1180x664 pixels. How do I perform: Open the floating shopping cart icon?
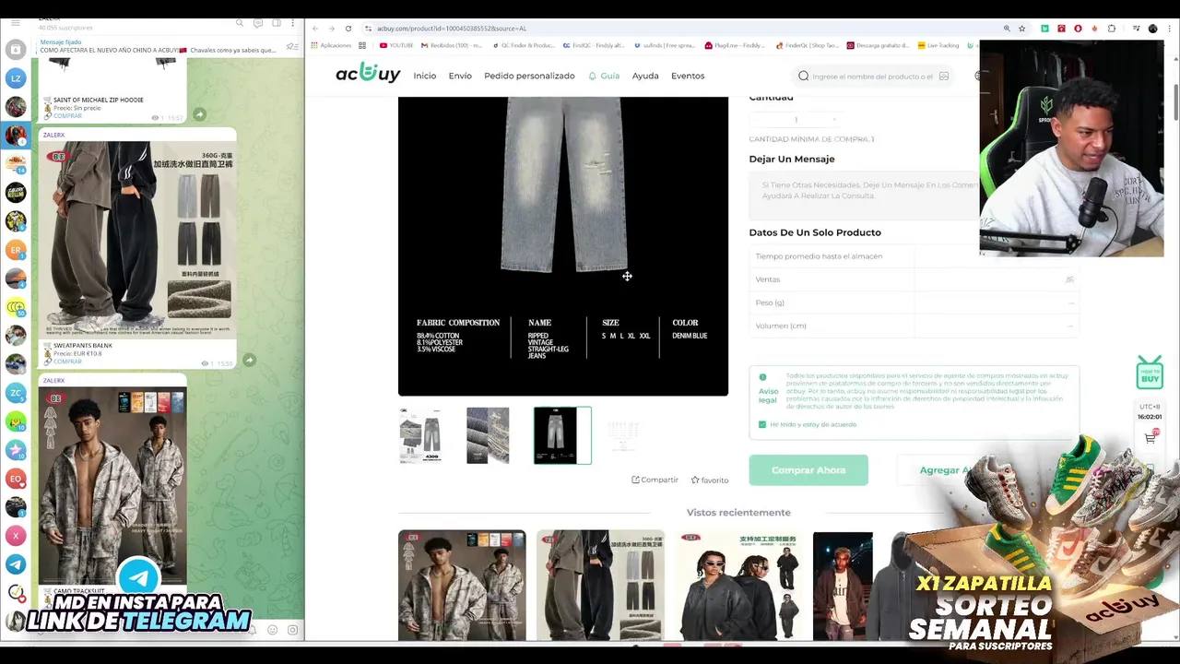tap(1150, 438)
